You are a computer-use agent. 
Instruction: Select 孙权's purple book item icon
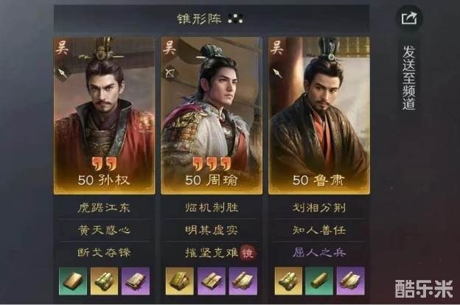(x=136, y=281)
